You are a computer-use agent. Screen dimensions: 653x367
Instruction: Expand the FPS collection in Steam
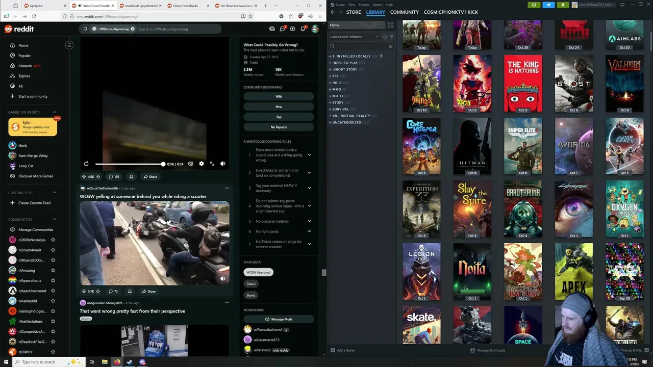coord(330,76)
